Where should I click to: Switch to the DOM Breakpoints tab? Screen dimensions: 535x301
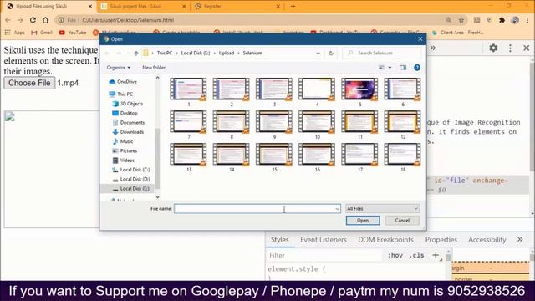385,240
